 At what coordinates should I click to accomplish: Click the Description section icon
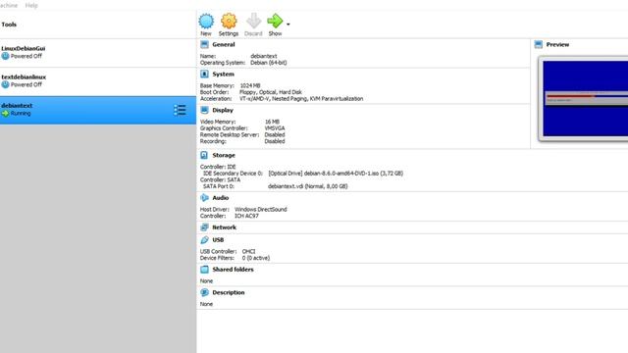coord(204,292)
